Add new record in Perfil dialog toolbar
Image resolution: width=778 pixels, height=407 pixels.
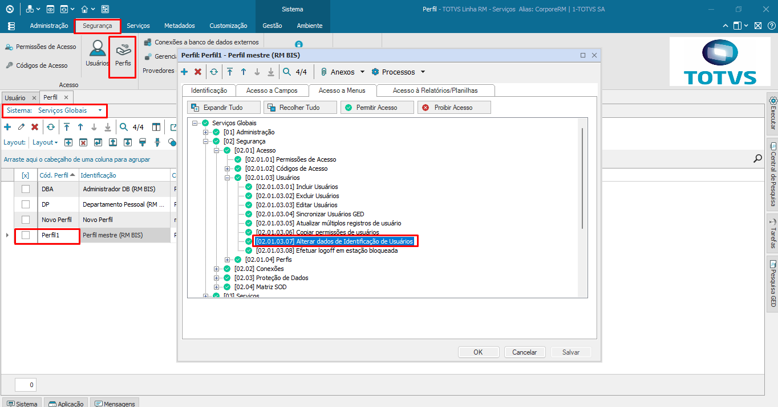184,72
